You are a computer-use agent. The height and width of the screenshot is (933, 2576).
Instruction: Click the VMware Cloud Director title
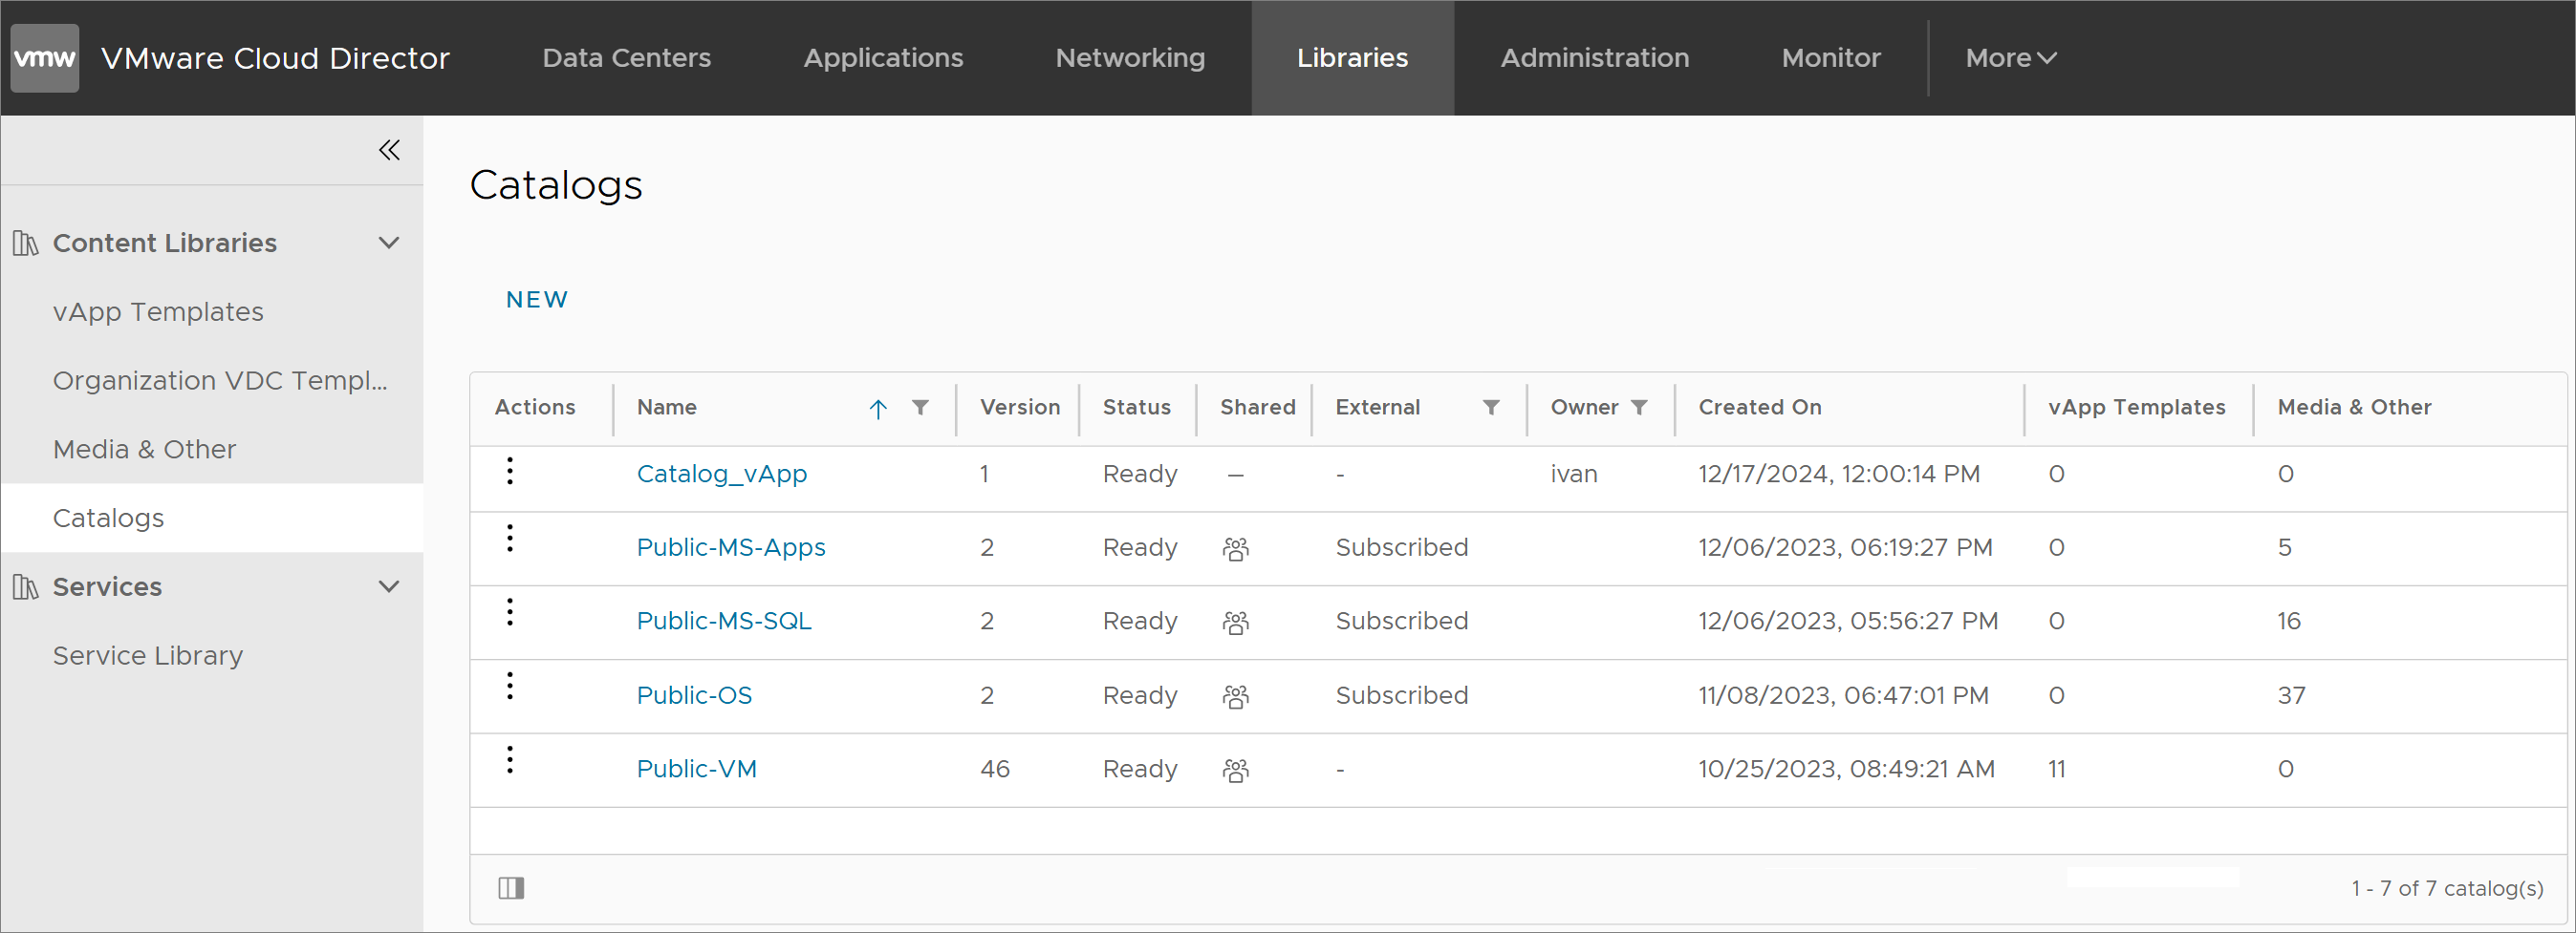pyautogui.click(x=275, y=58)
